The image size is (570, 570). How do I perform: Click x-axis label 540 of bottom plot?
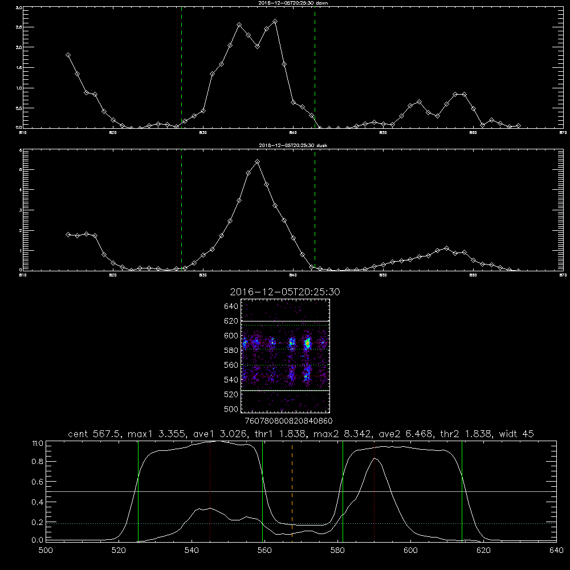pos(192,551)
